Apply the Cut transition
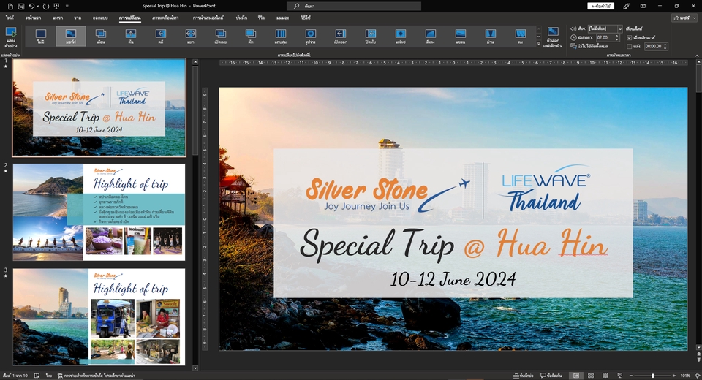 coord(251,37)
